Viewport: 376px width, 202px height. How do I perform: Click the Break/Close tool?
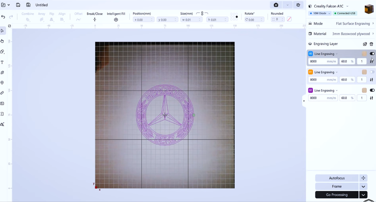click(94, 16)
